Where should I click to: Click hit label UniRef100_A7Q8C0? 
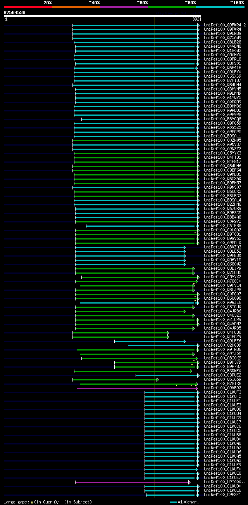[222, 281]
